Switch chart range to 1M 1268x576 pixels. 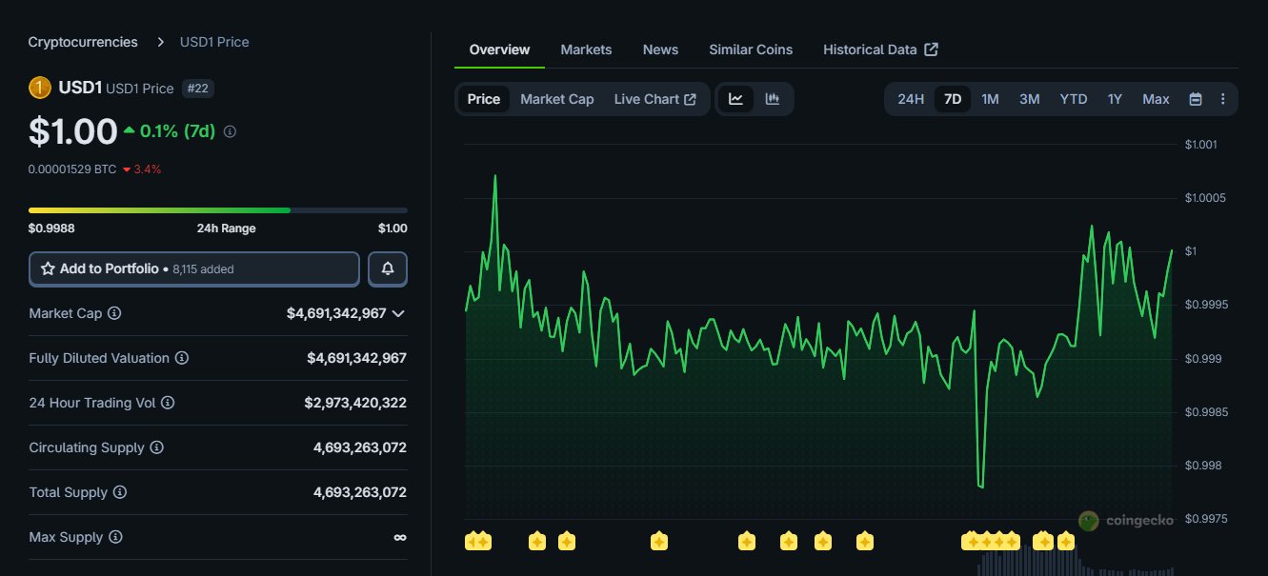[x=990, y=99]
